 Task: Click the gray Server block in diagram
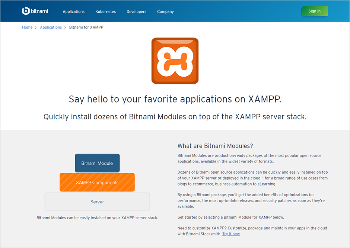97,202
